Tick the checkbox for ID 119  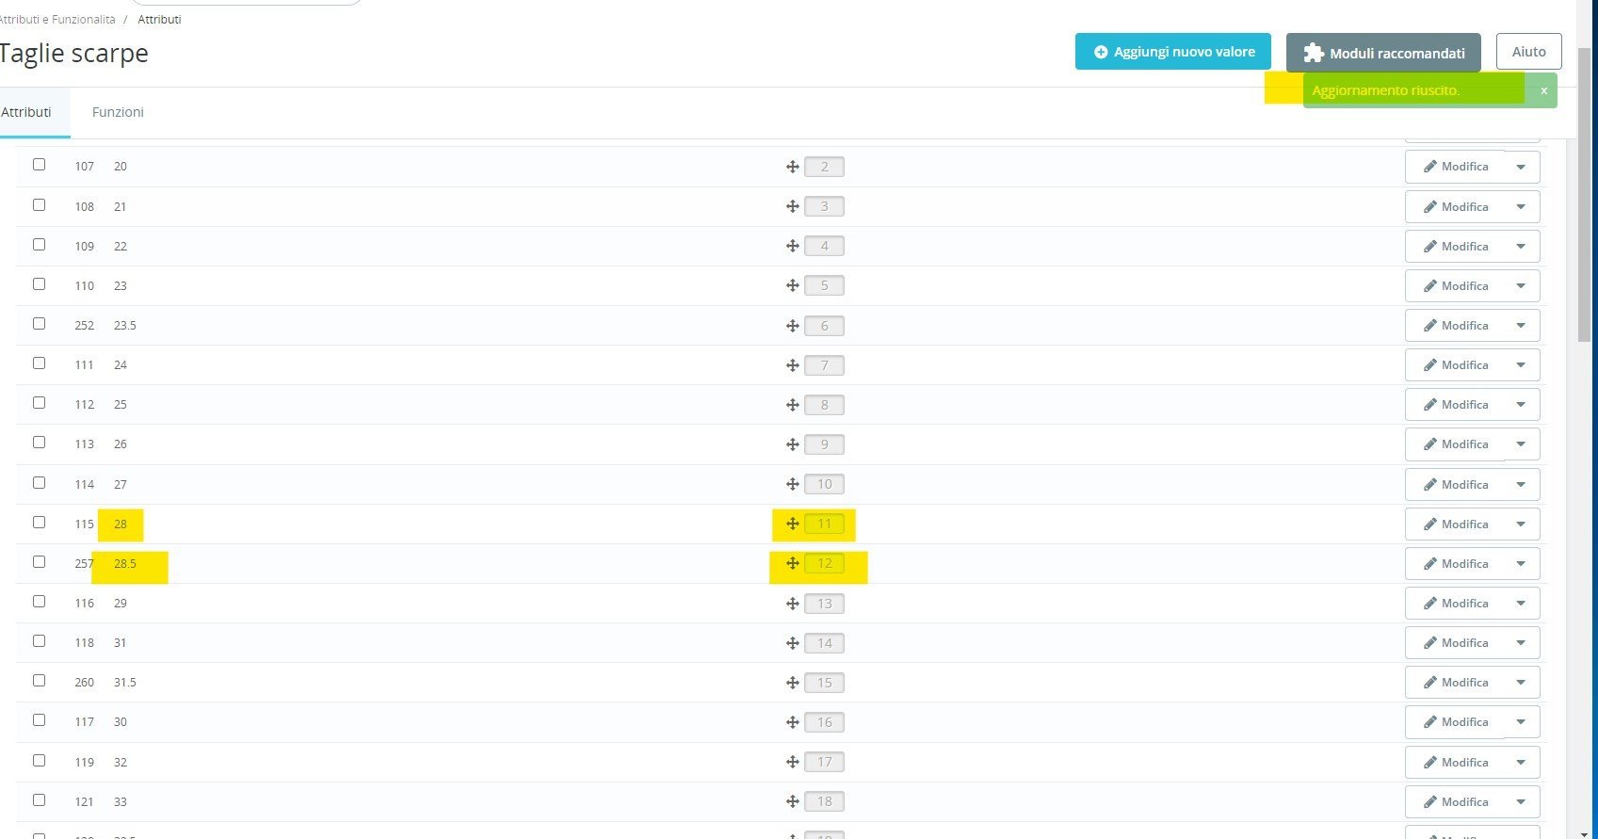[x=39, y=760]
